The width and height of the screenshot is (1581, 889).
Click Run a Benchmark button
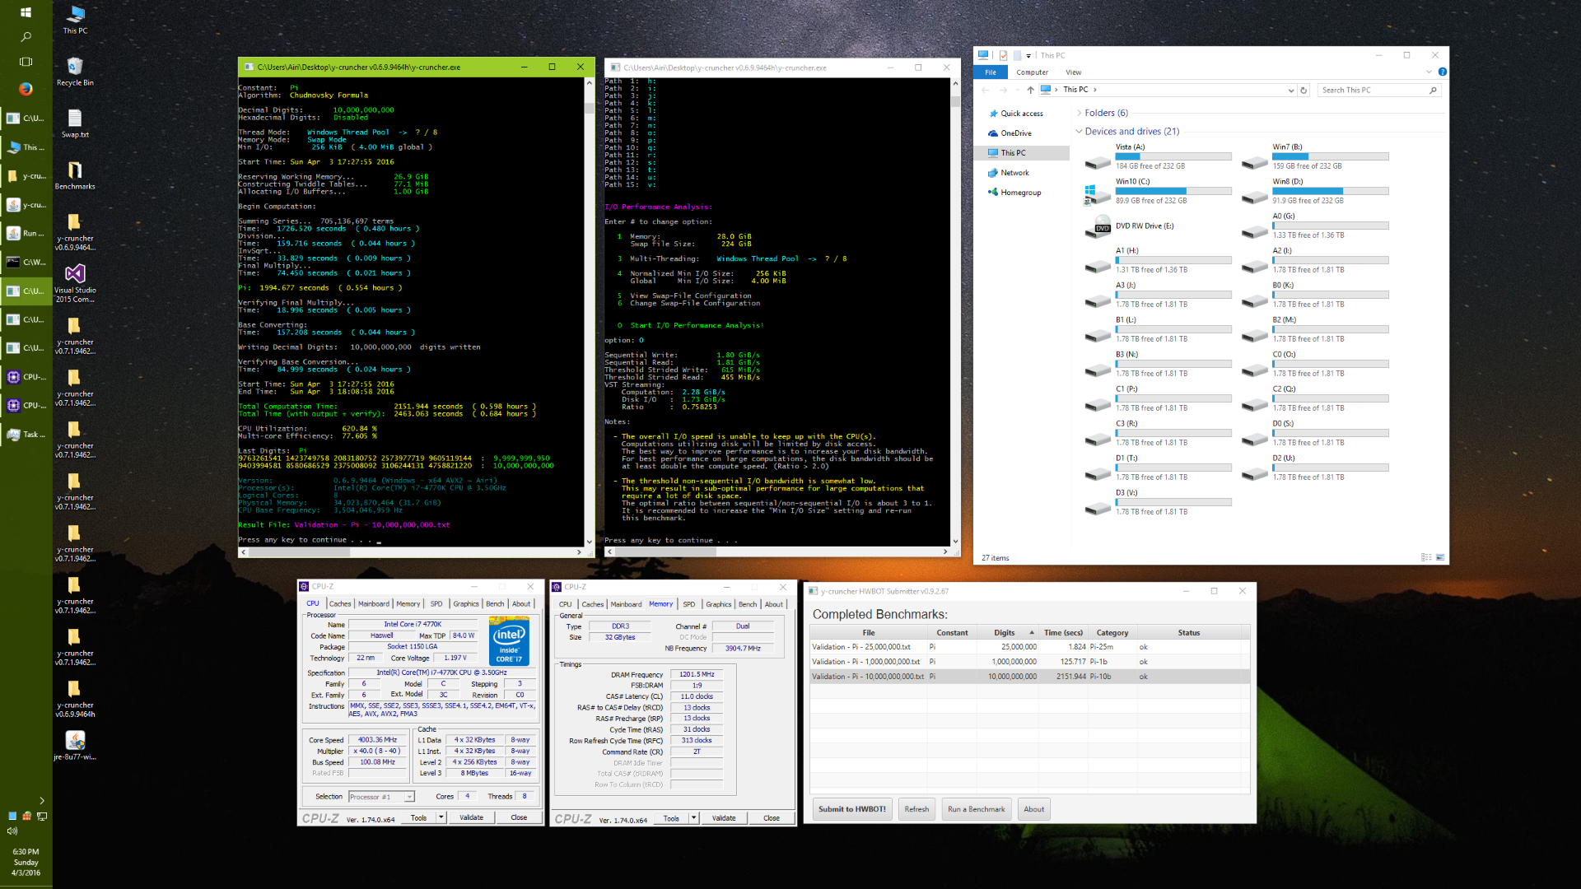[x=976, y=809]
